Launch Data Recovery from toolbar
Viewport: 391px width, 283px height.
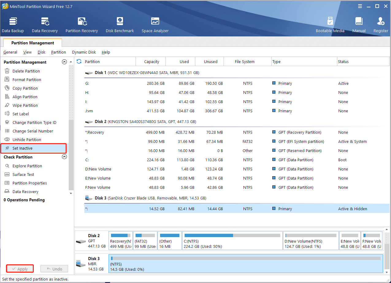tap(45, 25)
